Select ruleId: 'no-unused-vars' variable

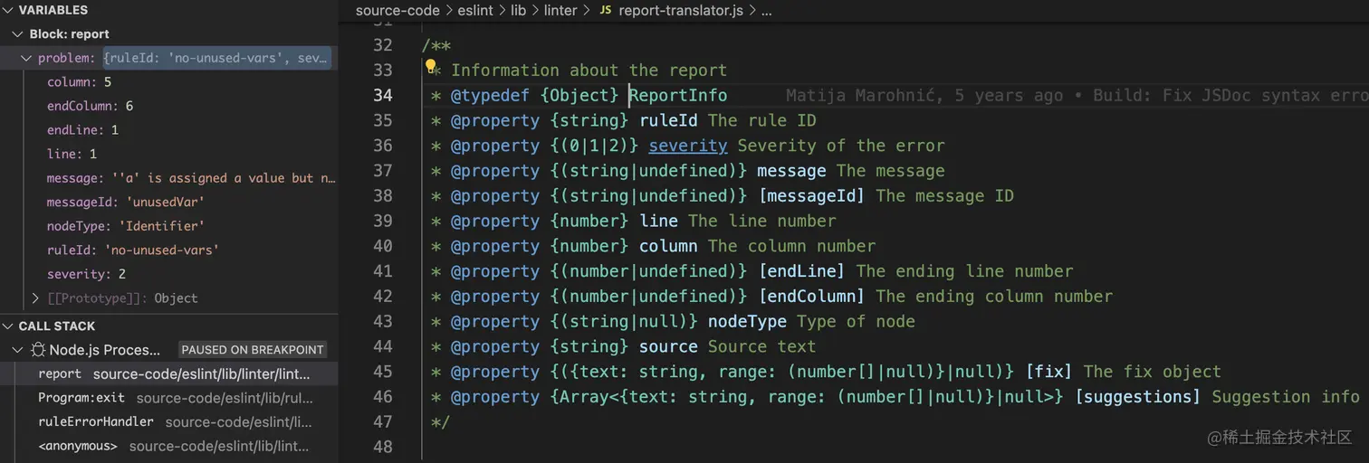[x=133, y=250]
